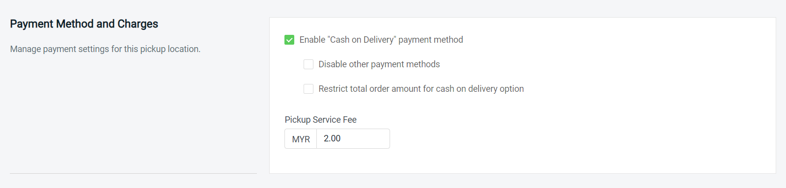
Task: Focus the Pickup Service Fee amount field
Action: pos(353,138)
